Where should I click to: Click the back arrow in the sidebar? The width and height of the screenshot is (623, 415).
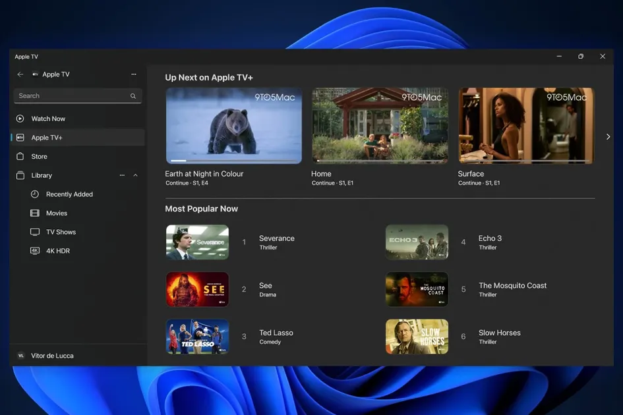coord(20,74)
